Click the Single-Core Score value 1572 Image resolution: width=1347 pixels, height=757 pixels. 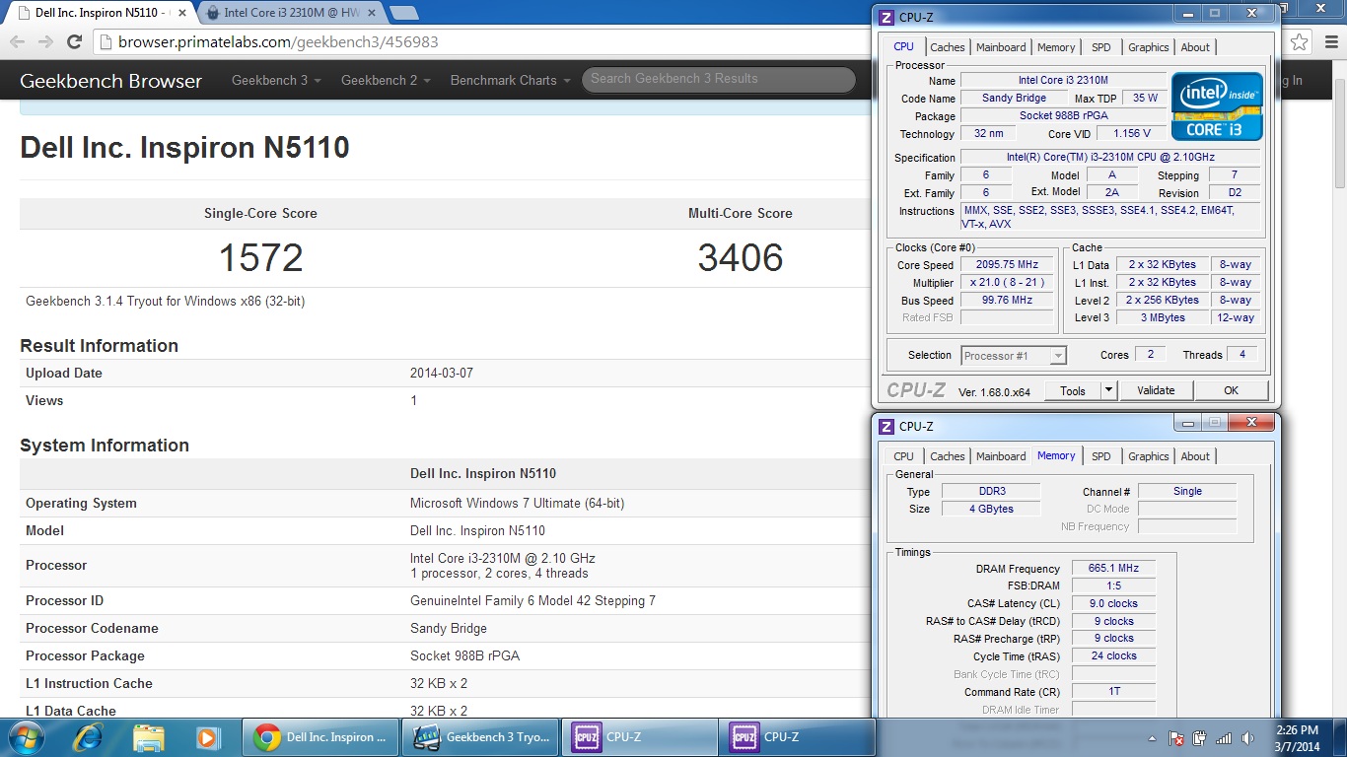tap(260, 257)
